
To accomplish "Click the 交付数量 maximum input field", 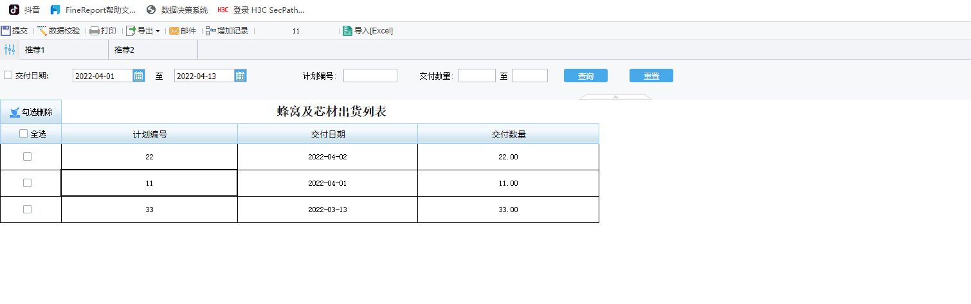I will [530, 76].
